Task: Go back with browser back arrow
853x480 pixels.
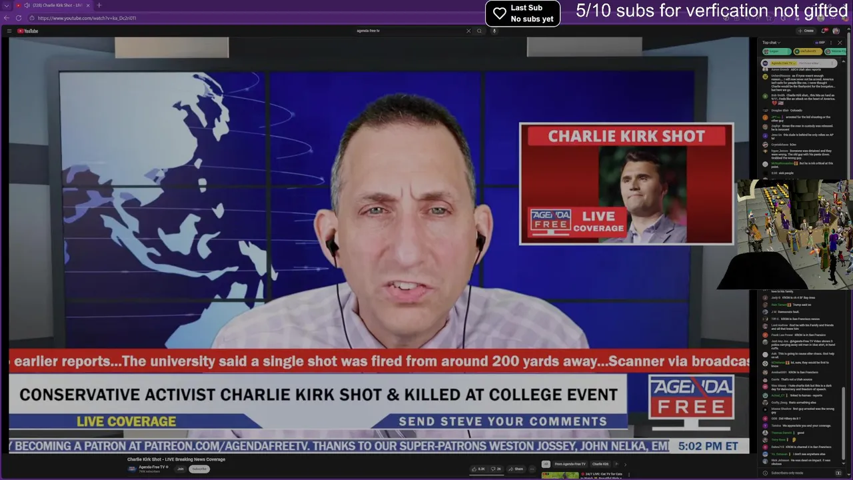Action: coord(7,18)
